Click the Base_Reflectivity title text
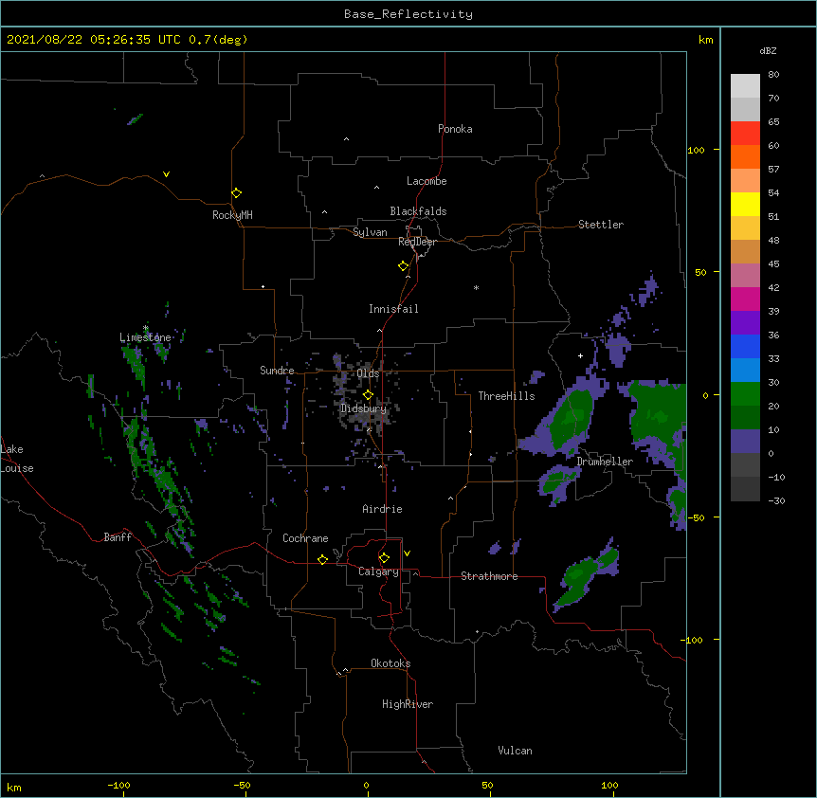This screenshot has width=817, height=798. pyautogui.click(x=408, y=14)
